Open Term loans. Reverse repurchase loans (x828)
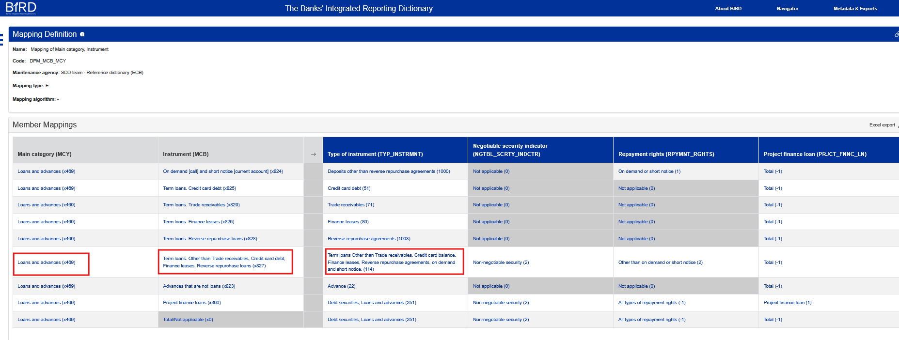 point(210,239)
